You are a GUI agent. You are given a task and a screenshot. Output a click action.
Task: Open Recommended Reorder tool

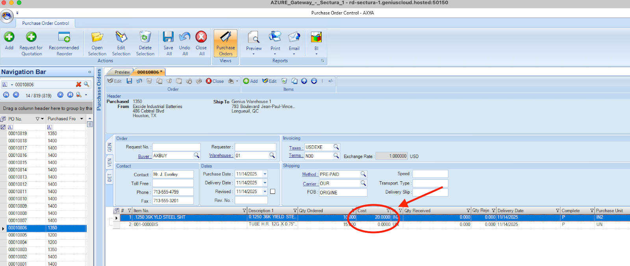pos(64,37)
